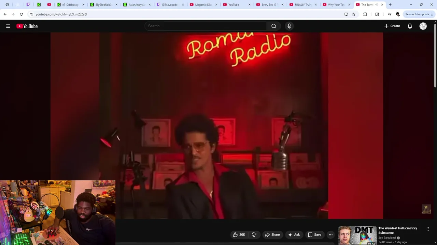The image size is (437, 245).
Task: Install app icon in address bar
Action: tap(346, 14)
